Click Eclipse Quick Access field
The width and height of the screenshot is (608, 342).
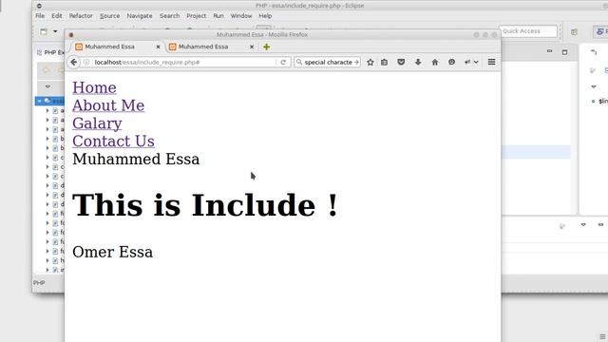(528, 31)
